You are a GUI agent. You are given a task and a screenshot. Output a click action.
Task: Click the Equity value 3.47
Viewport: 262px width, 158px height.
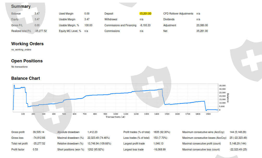[37, 19]
